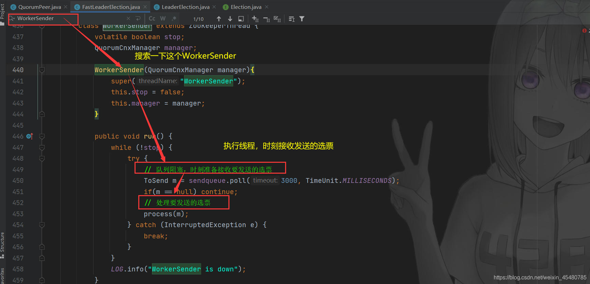
Task: Go to next search occurrence
Action: [x=230, y=19]
